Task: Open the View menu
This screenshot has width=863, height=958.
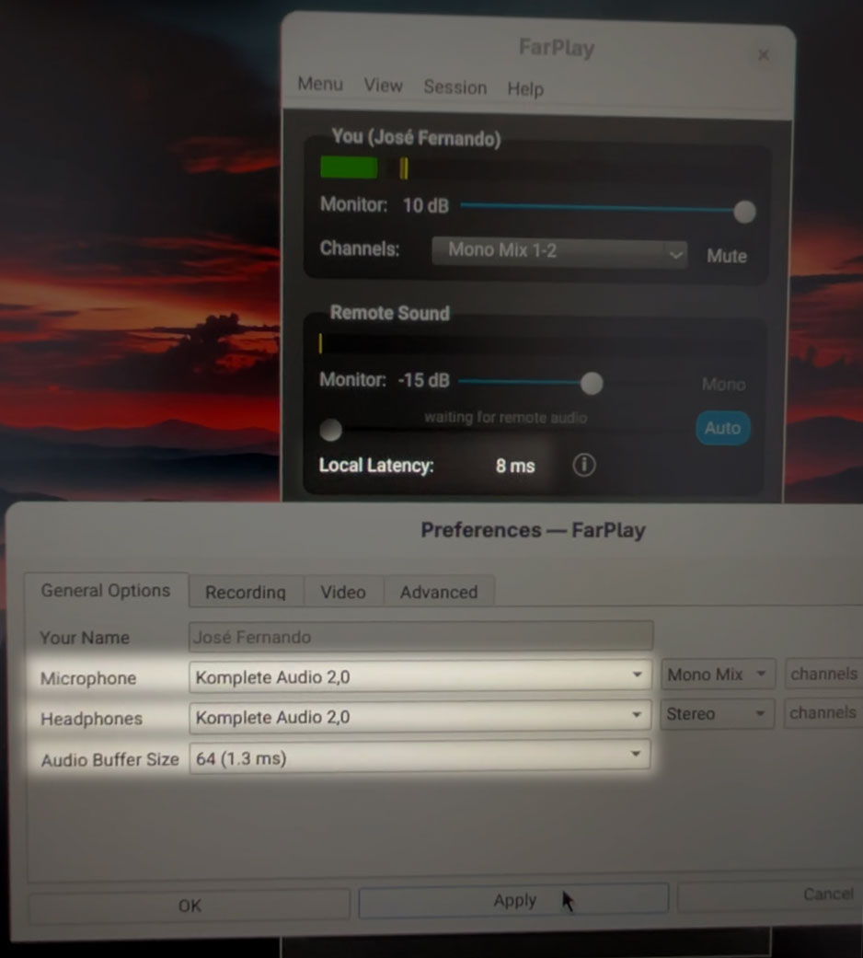Action: point(383,86)
